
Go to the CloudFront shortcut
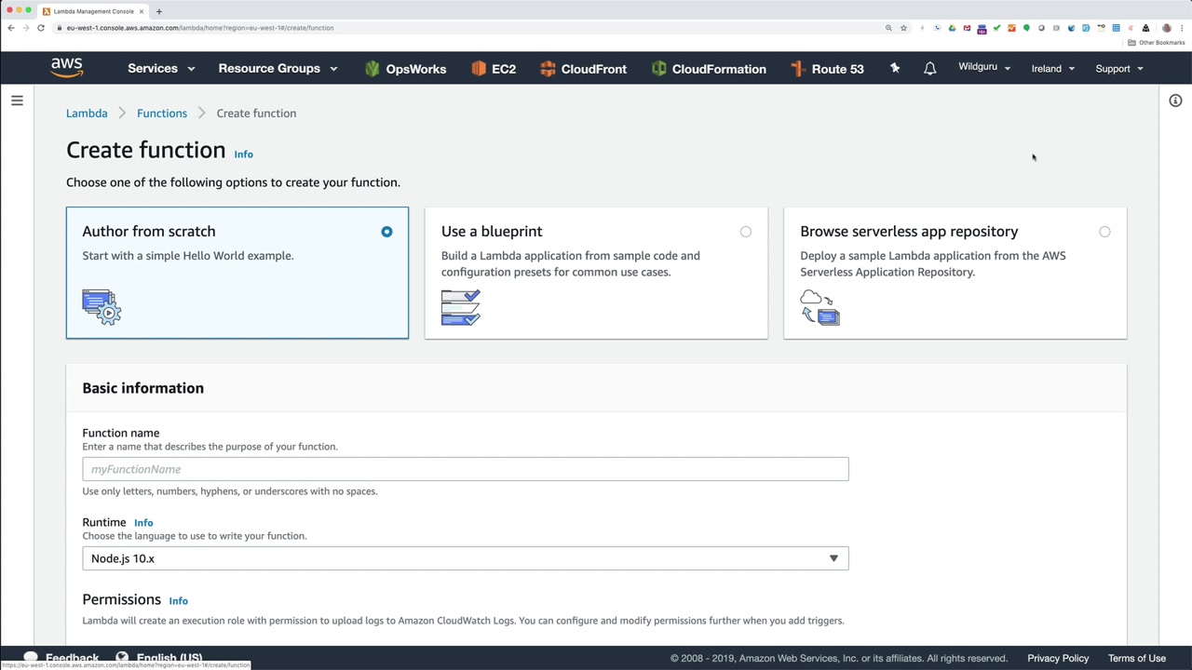coord(583,69)
